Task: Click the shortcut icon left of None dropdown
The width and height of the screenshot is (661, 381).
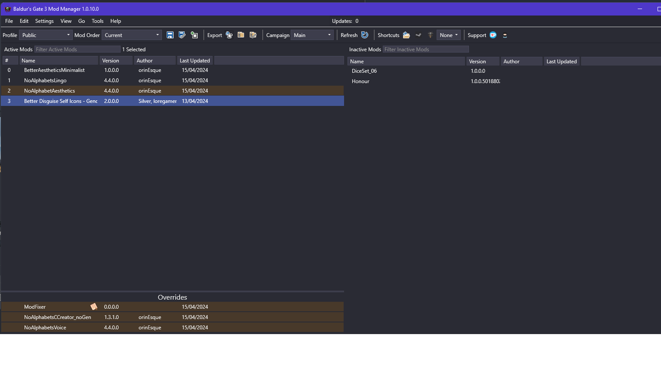Action: [x=430, y=35]
